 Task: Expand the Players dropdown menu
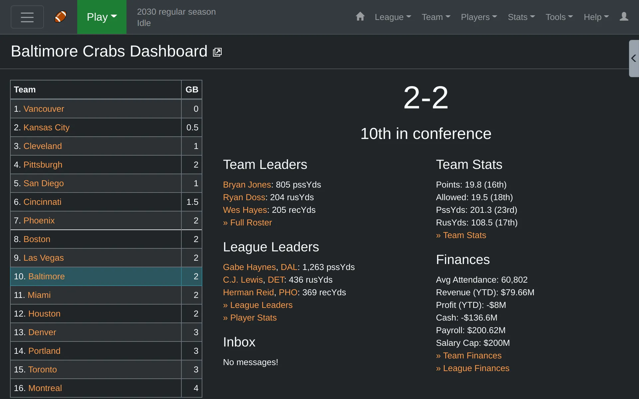(x=479, y=17)
